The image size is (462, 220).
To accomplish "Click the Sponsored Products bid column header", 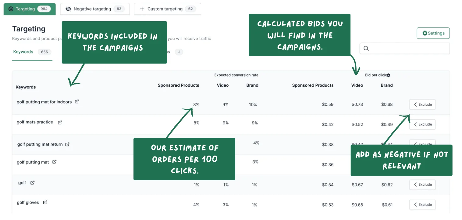I will (313, 85).
